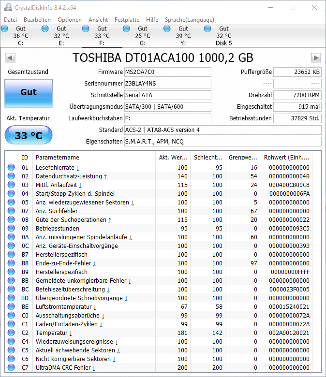Click status icon of Aktuell schwebende Sektoren row
Viewport: 326px width, 377px height.
[x=11, y=350]
